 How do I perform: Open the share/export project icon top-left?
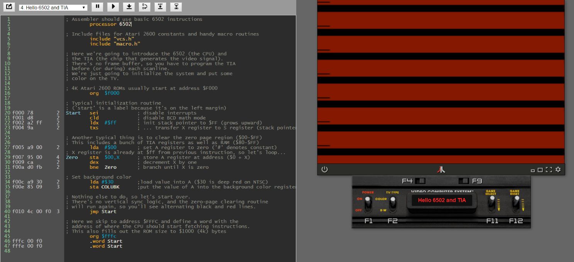(8, 7)
